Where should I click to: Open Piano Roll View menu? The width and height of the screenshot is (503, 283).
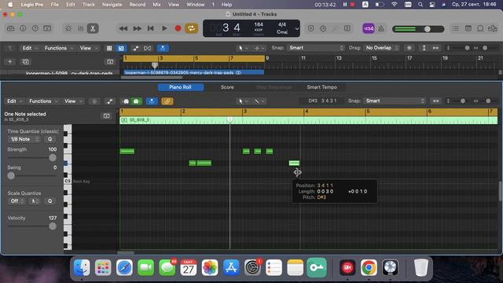[73, 101]
